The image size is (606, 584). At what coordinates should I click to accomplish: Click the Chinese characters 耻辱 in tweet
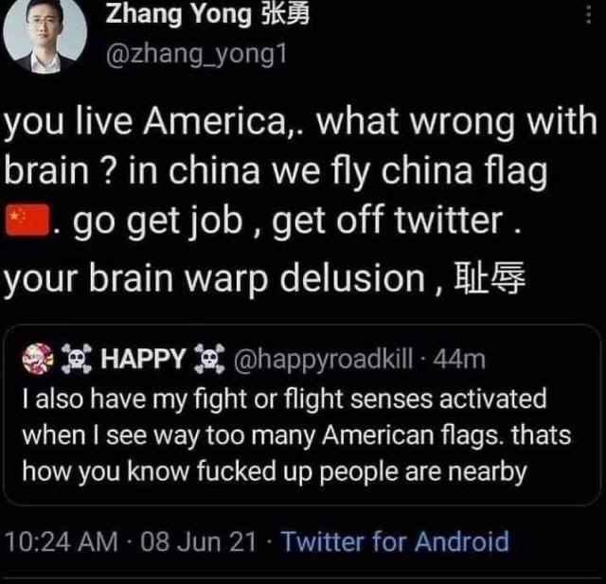[x=490, y=277]
